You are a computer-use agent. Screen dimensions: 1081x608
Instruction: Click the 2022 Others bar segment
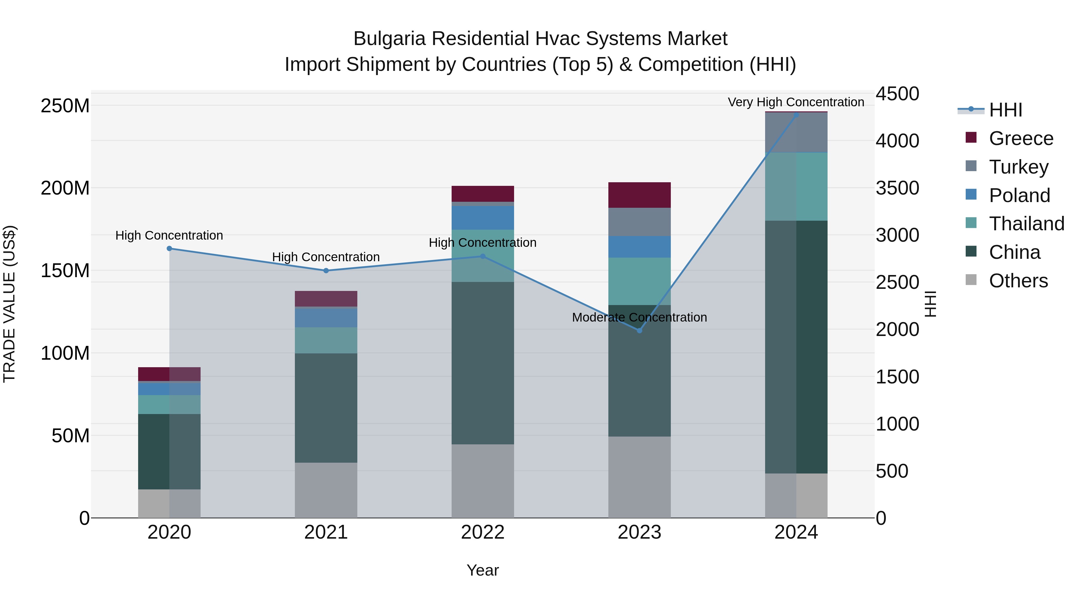click(x=483, y=481)
